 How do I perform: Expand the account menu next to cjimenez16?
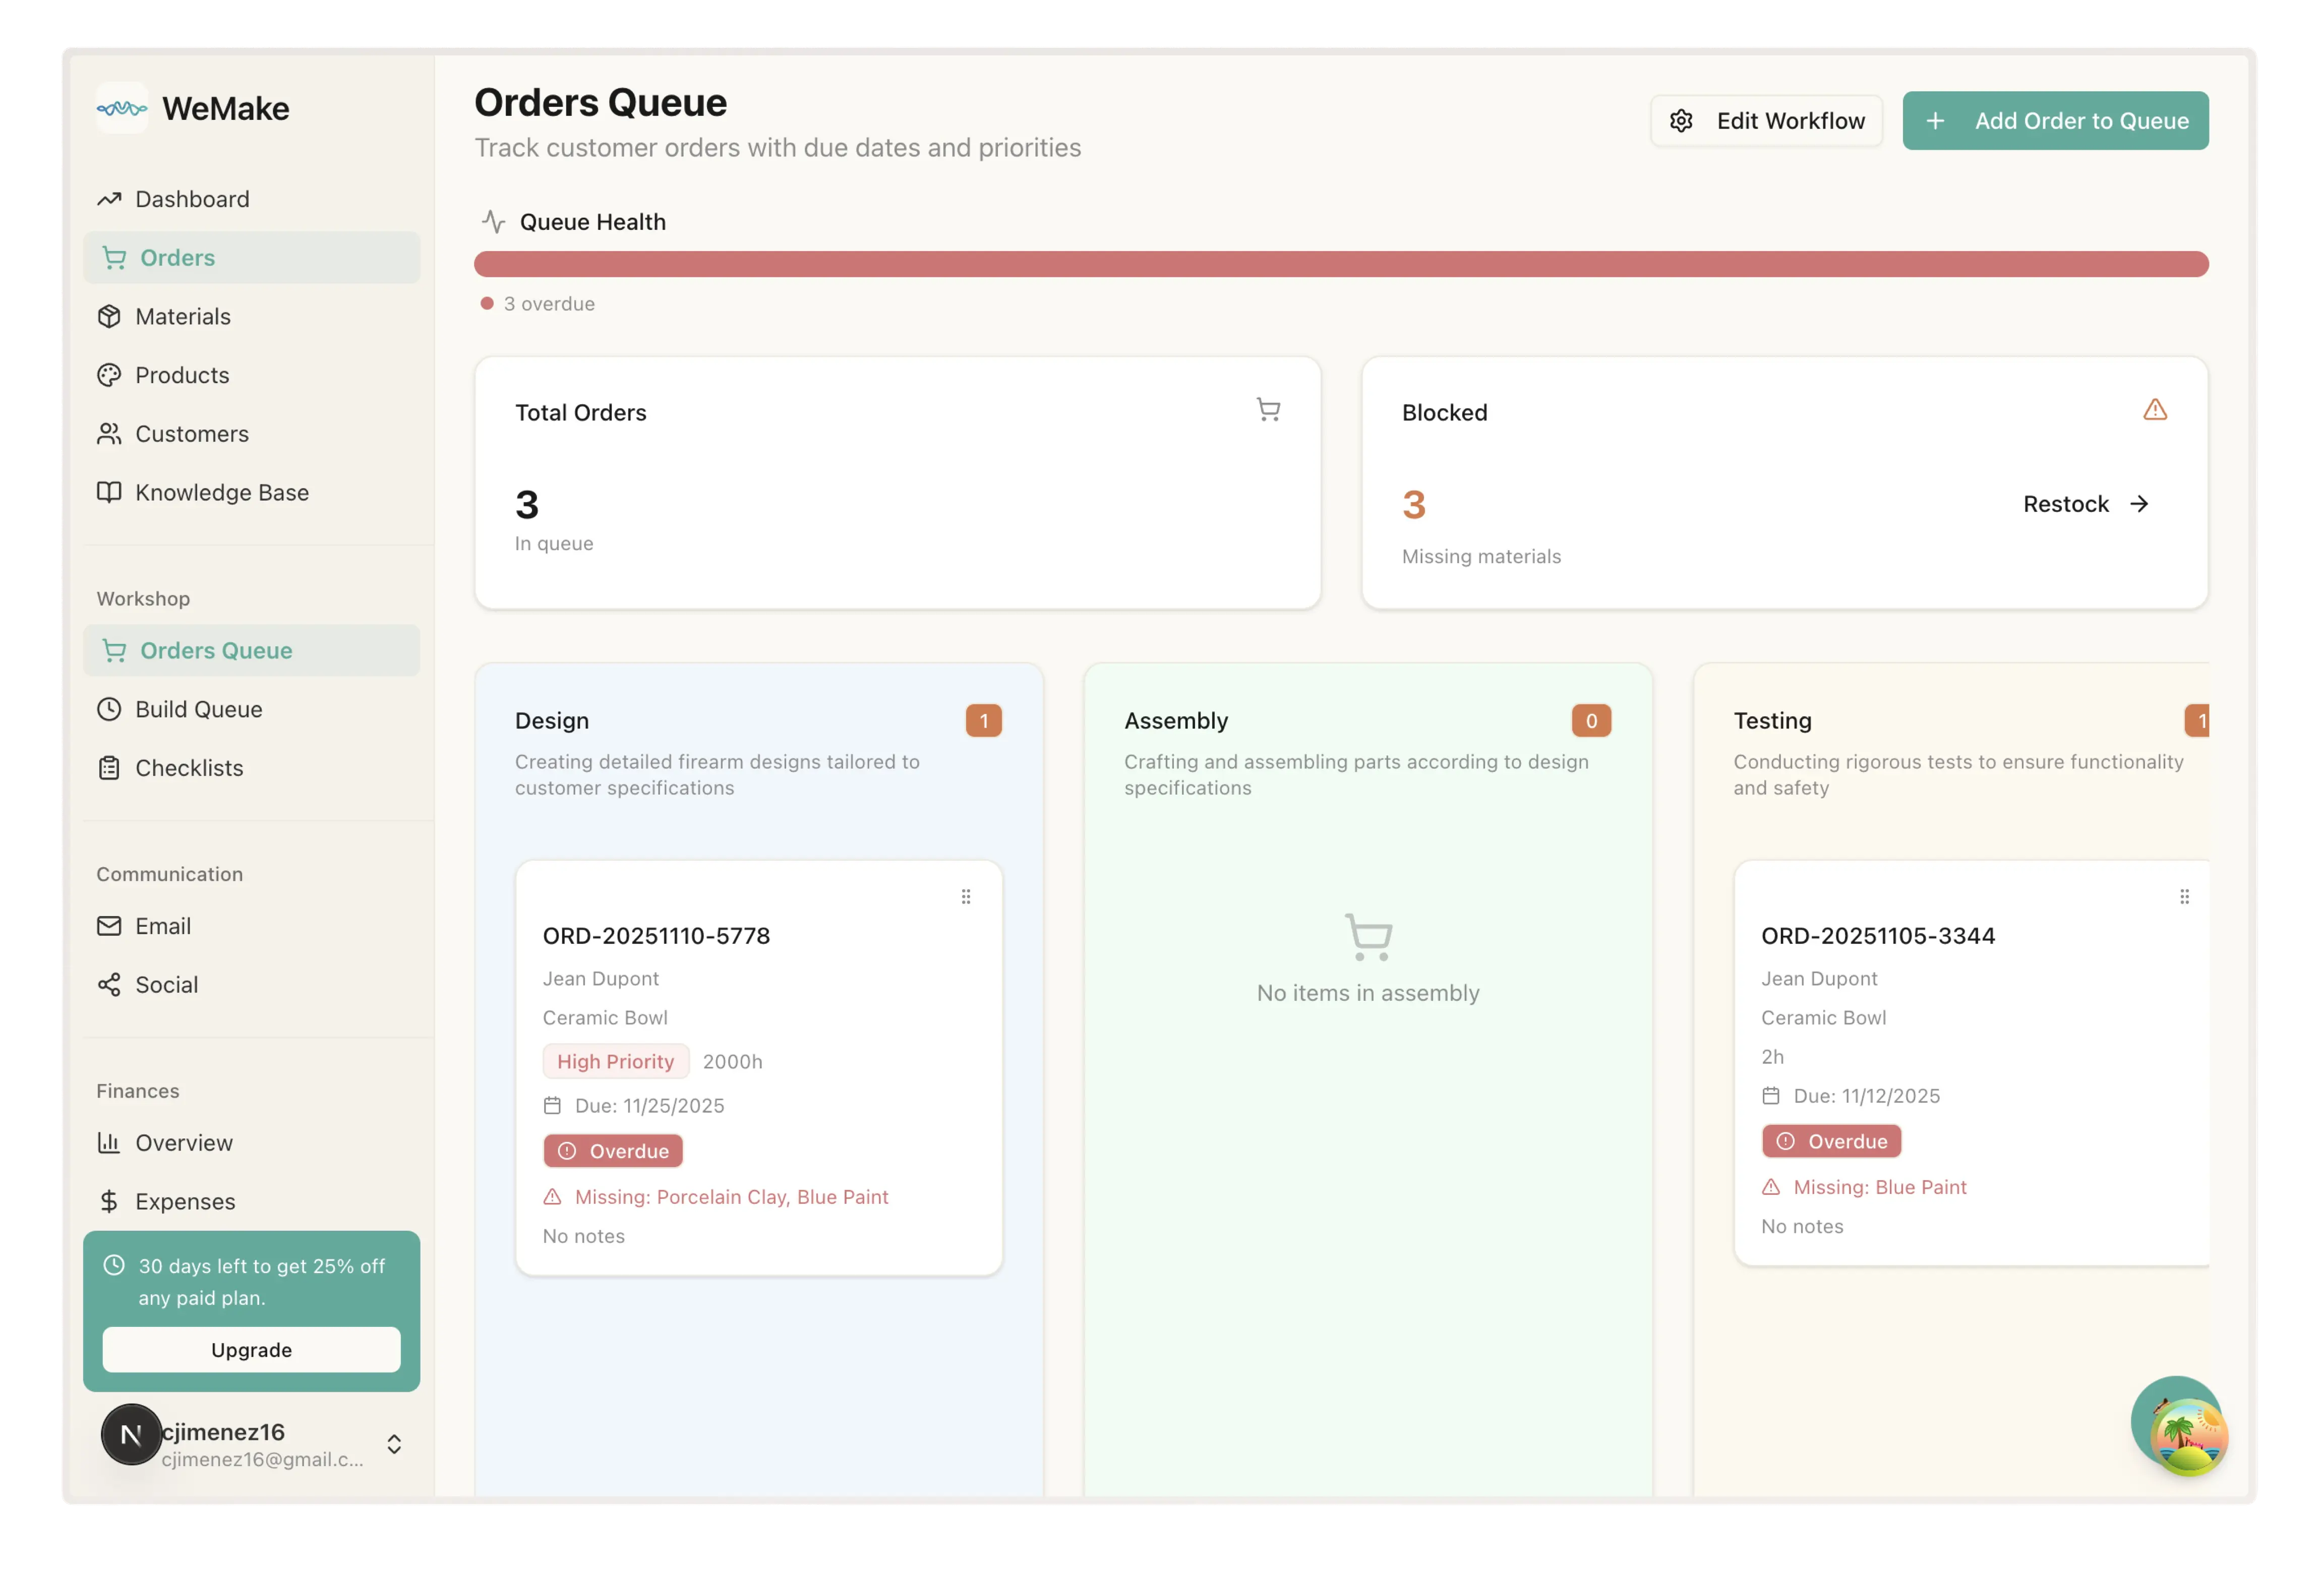point(394,1443)
